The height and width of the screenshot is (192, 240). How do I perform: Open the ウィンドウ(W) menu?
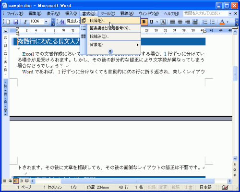coord(149,13)
